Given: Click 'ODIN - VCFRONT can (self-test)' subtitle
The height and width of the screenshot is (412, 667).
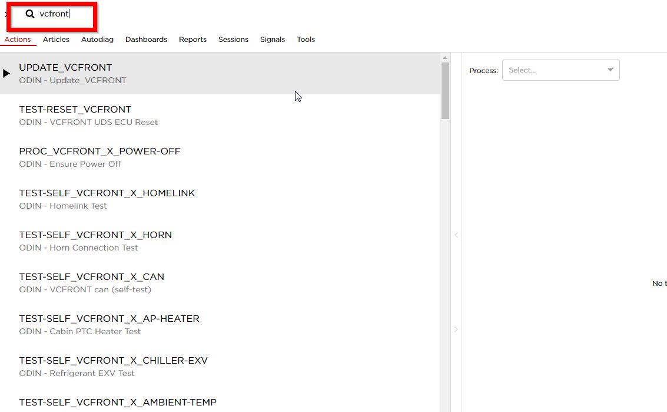Looking at the screenshot, I should (85, 289).
